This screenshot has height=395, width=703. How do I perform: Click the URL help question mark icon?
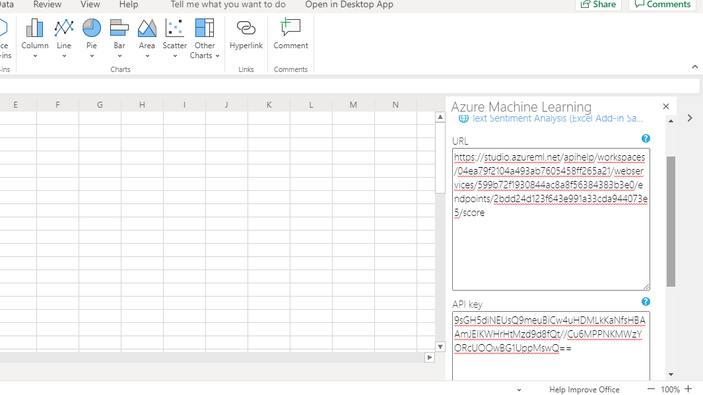[646, 139]
